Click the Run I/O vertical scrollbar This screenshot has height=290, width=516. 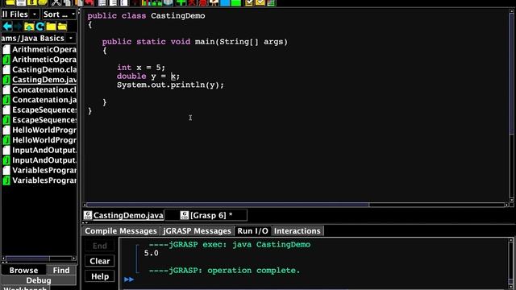511,263
